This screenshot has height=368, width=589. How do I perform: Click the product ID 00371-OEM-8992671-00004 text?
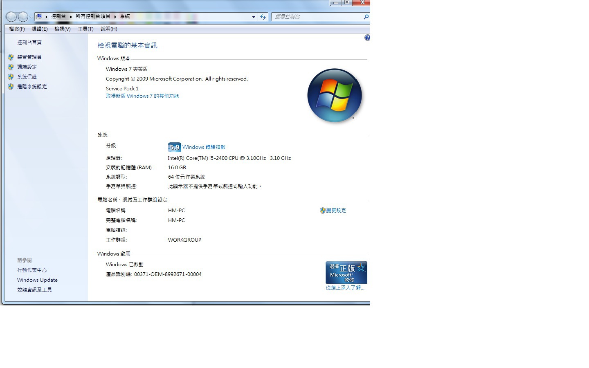168,274
